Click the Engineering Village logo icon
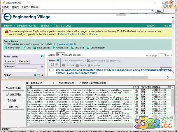 pos(8,17)
